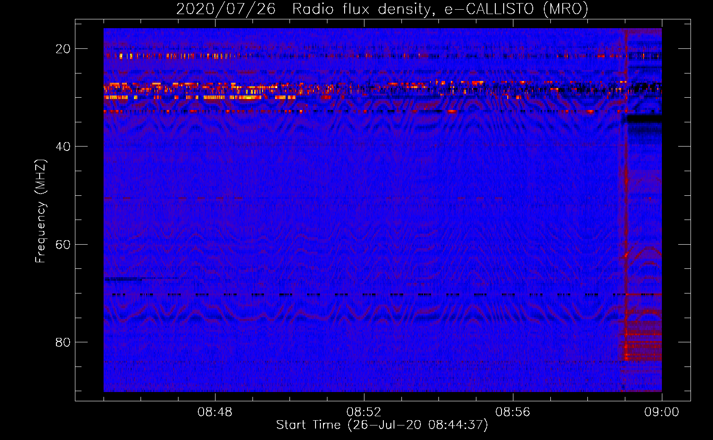713x440 pixels.
Task: Click the 08:56 time tick label
Action: (x=513, y=412)
